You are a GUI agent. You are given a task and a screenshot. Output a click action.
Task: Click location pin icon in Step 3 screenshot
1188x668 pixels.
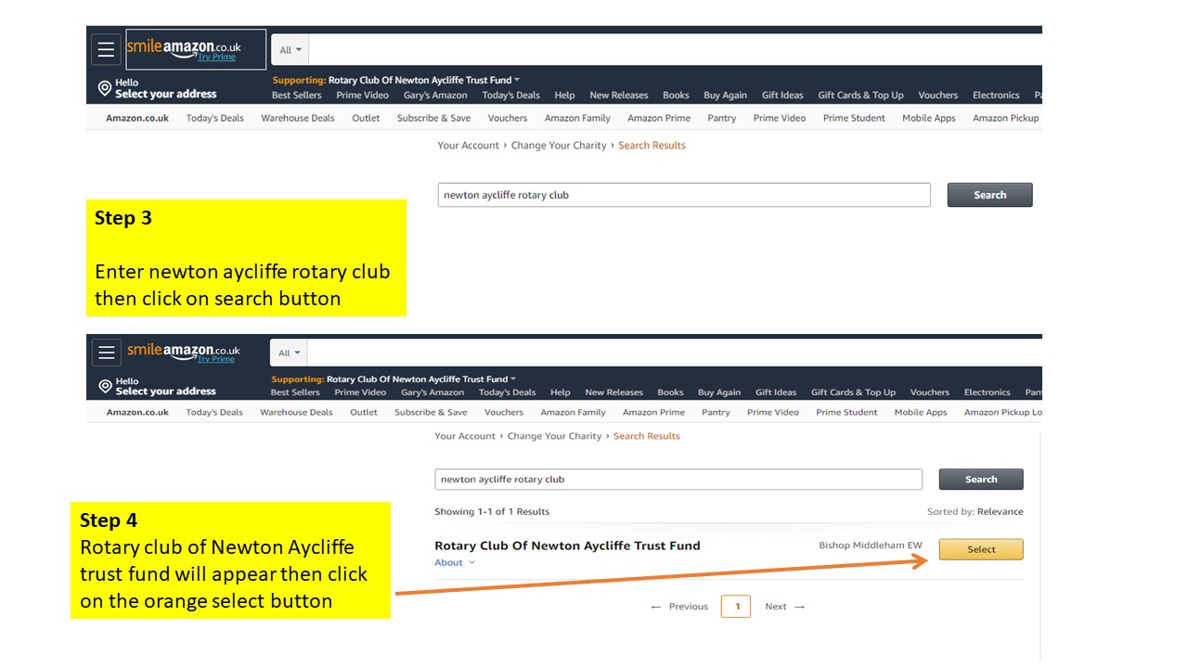point(105,89)
